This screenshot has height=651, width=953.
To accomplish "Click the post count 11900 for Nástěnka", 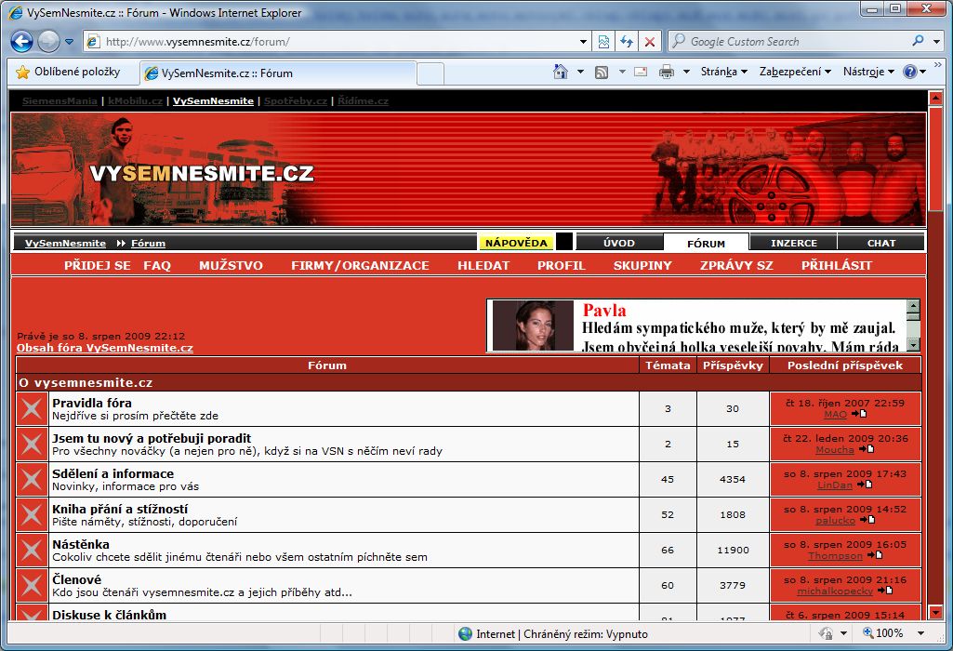I will (x=733, y=551).
